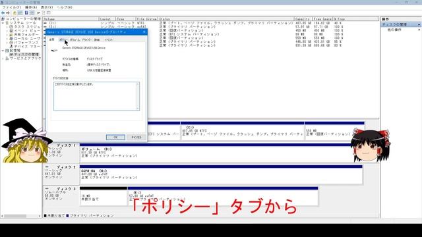
Task: Click the ローカル ユーザー icon in tree
Action: (x=11, y=39)
